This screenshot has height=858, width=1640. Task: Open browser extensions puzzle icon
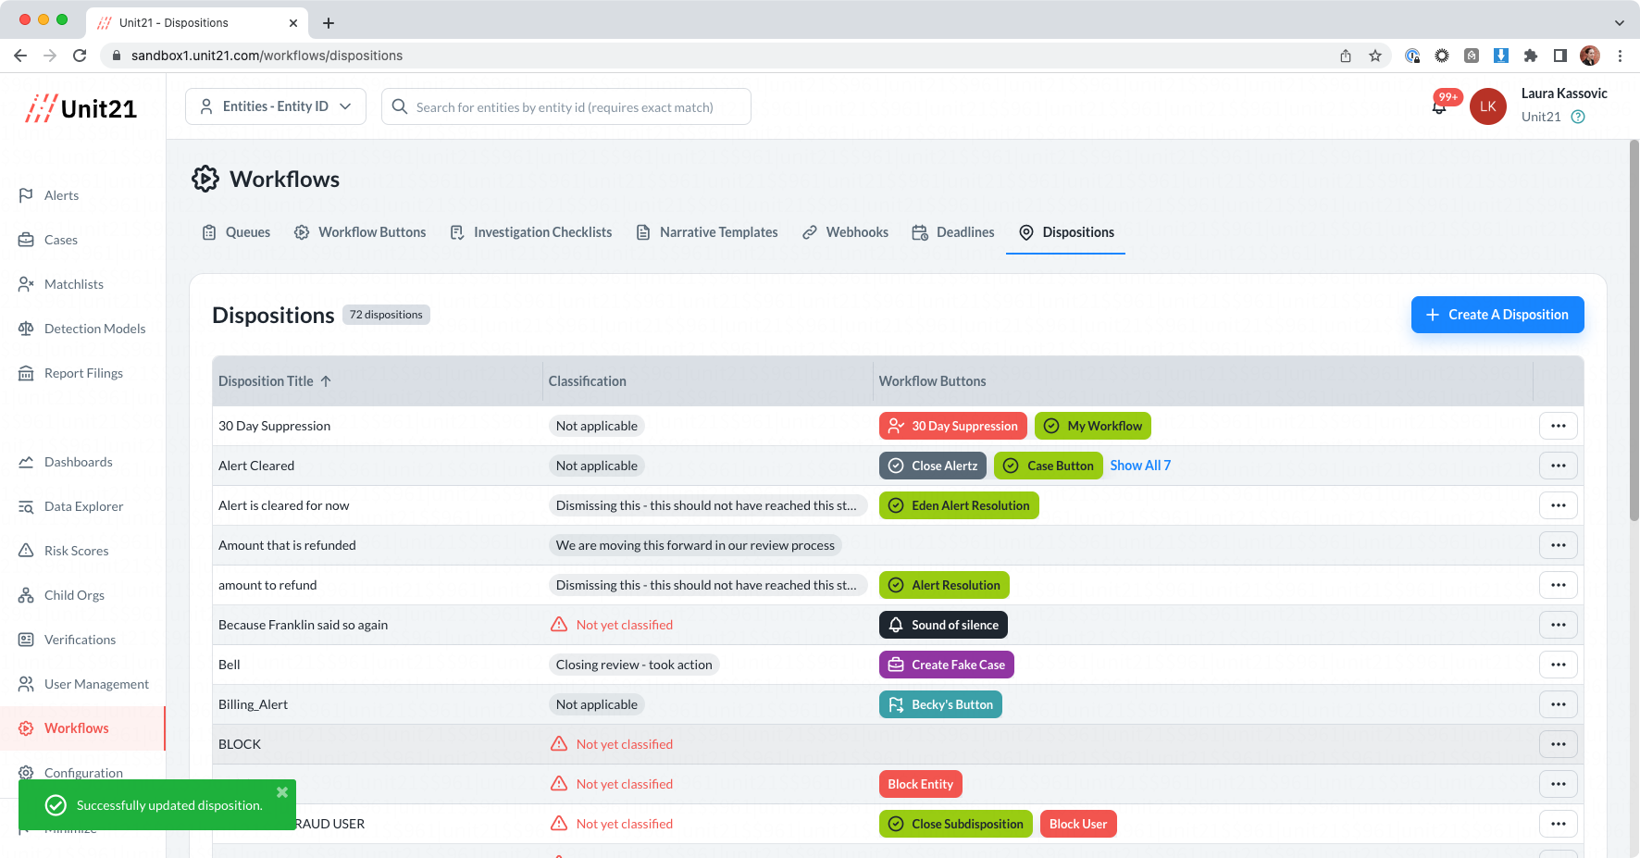(x=1531, y=56)
